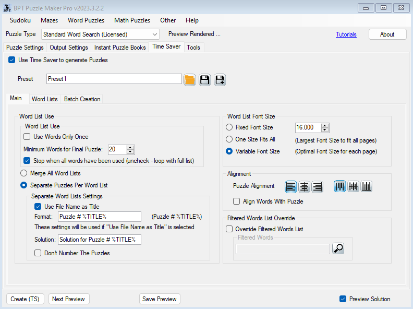The image size is (413, 309).
Task: Set puzzle alignment to right
Action: 317,186
